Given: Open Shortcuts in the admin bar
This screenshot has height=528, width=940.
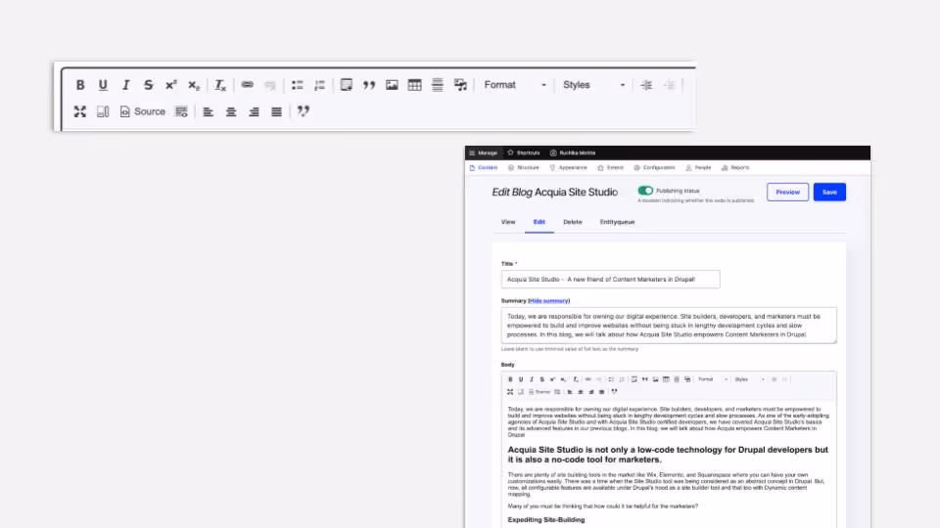Looking at the screenshot, I should coord(523,153).
